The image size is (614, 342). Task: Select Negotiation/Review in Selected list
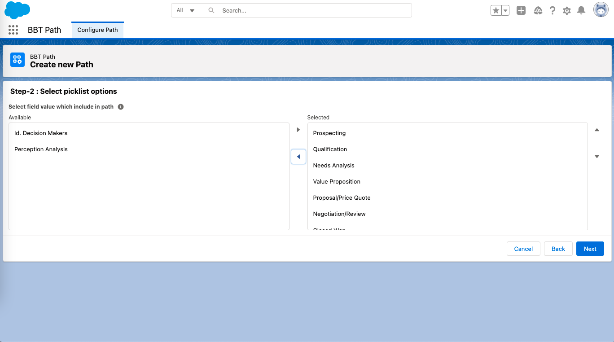[447, 214]
